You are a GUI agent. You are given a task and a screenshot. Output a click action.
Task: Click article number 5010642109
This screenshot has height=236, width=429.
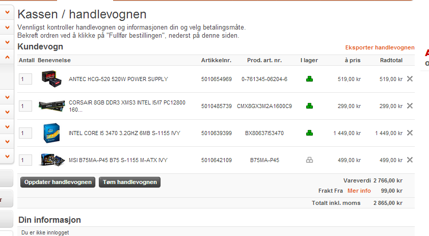tap(217, 160)
